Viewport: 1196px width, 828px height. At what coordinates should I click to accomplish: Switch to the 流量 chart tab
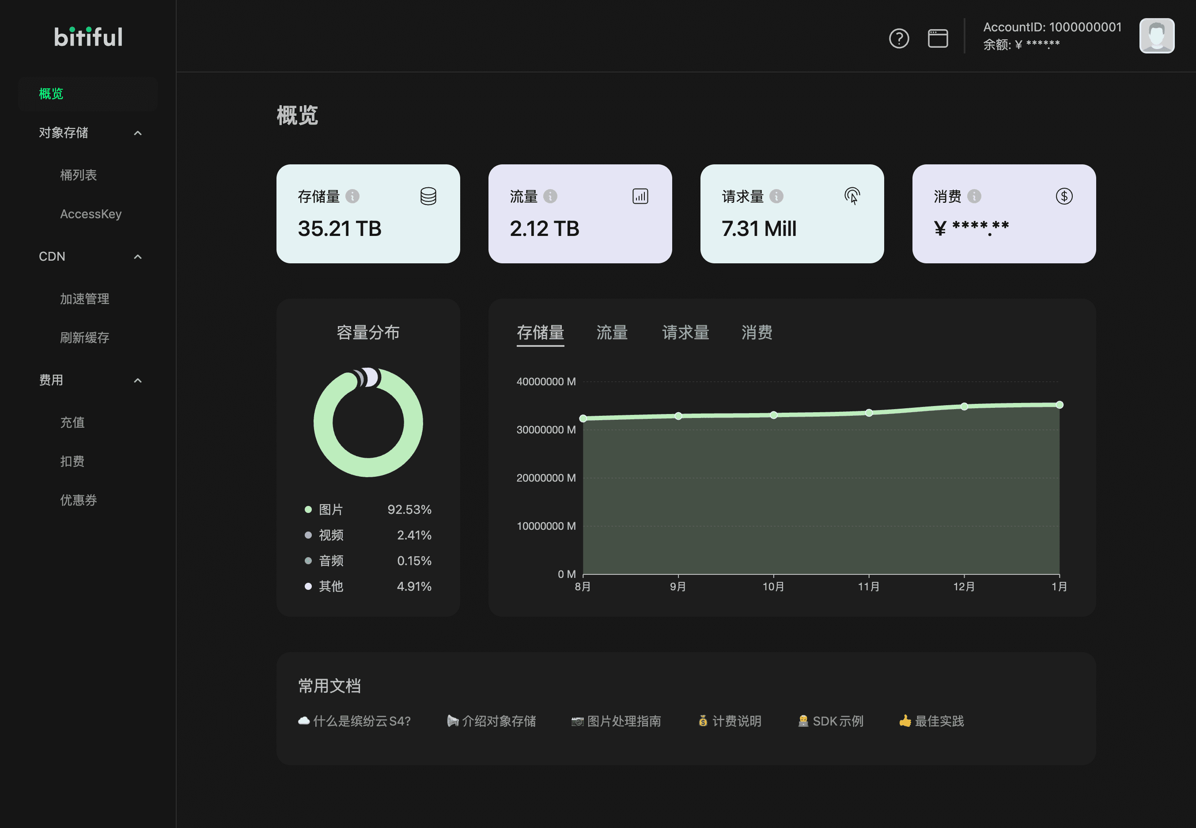pos(612,333)
